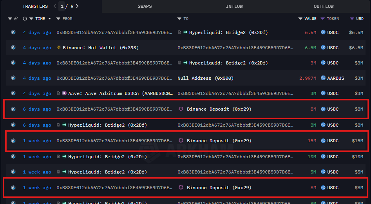Click the clock icon beside TIME
Screen dimensions: 371x204
point(25,19)
